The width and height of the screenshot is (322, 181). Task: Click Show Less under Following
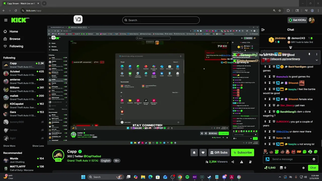tap(38, 146)
